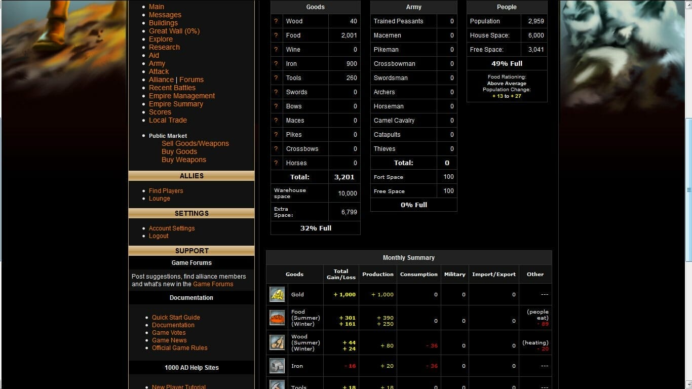Click the page's vertical scrollbar thumb
This screenshot has height=389, width=692.
click(688, 190)
